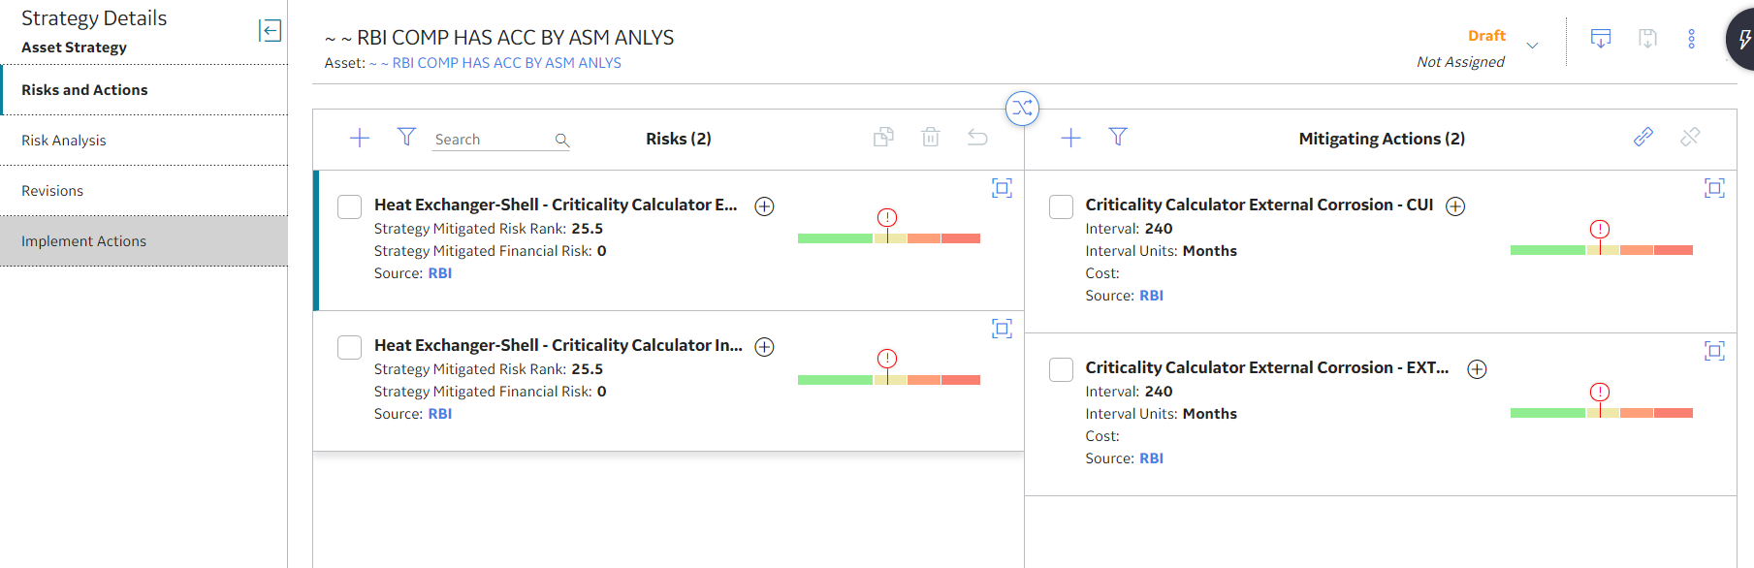Link mitigating action with chain icon
This screenshot has height=568, width=1754.
[1643, 137]
